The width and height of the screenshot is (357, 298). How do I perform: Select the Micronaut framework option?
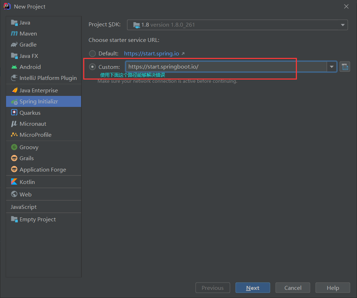point(32,124)
